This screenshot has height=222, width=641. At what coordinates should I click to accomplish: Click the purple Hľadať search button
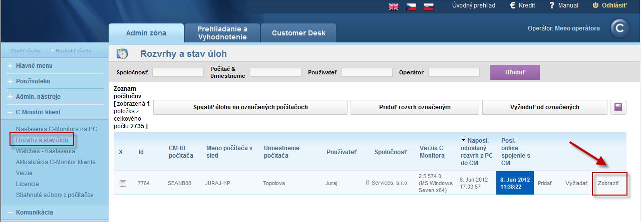point(515,72)
